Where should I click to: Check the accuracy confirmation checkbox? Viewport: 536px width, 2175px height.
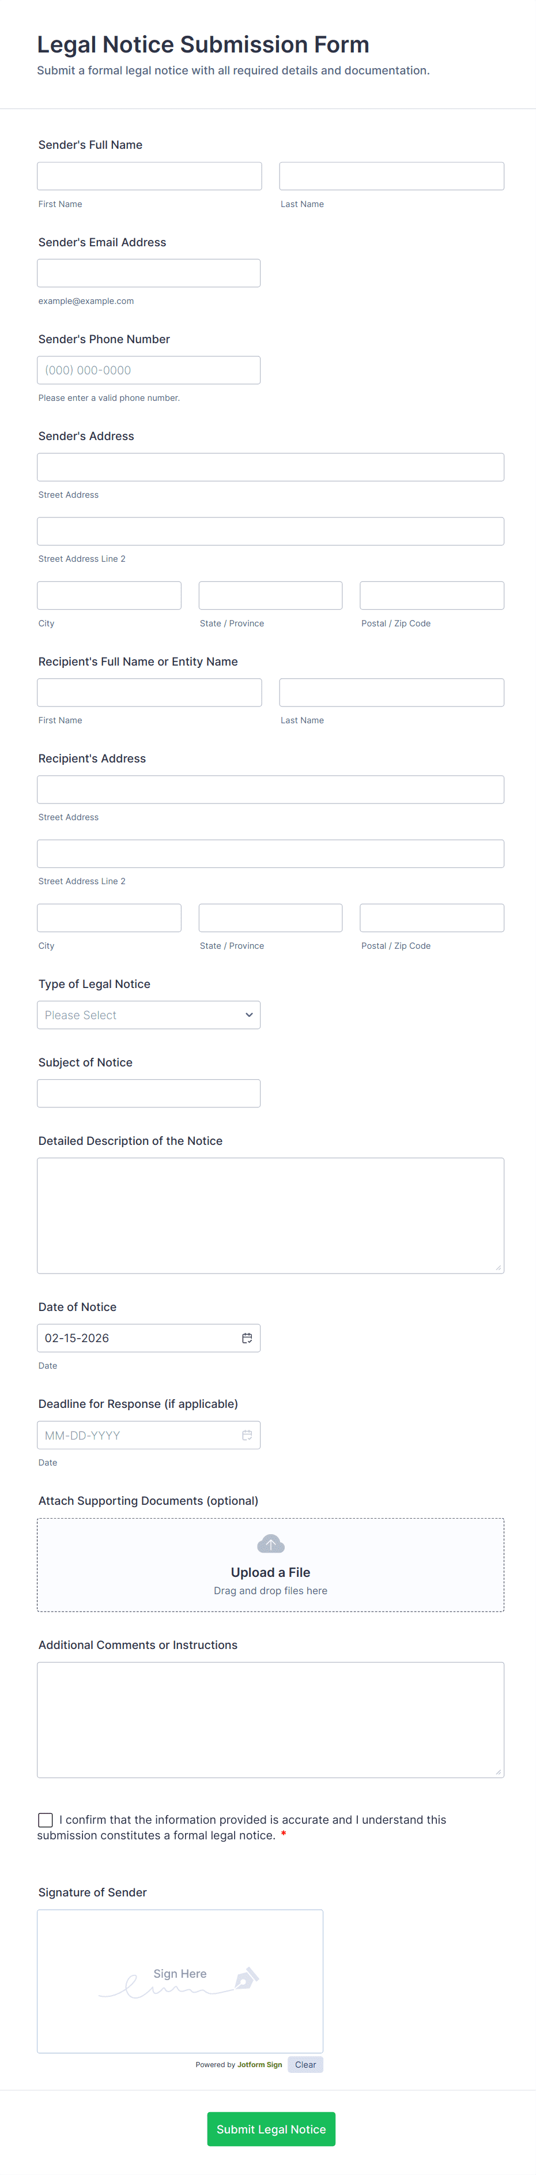point(46,1820)
